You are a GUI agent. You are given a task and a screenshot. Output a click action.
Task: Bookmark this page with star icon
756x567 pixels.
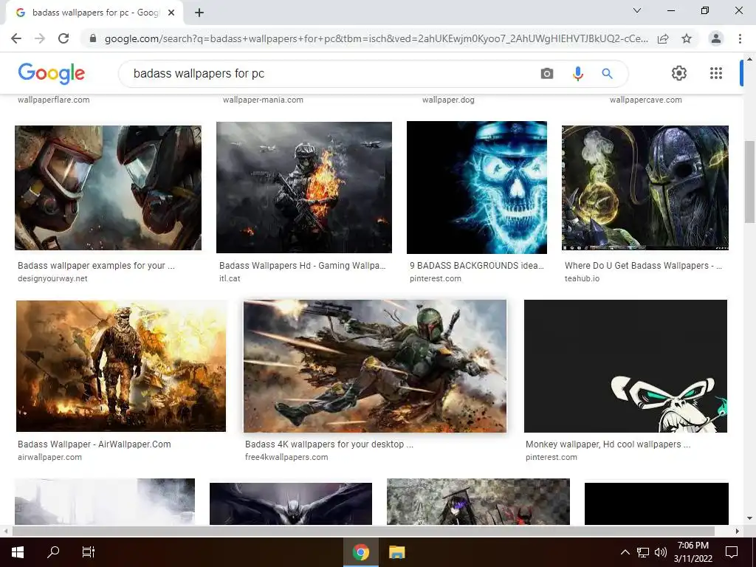[687, 38]
